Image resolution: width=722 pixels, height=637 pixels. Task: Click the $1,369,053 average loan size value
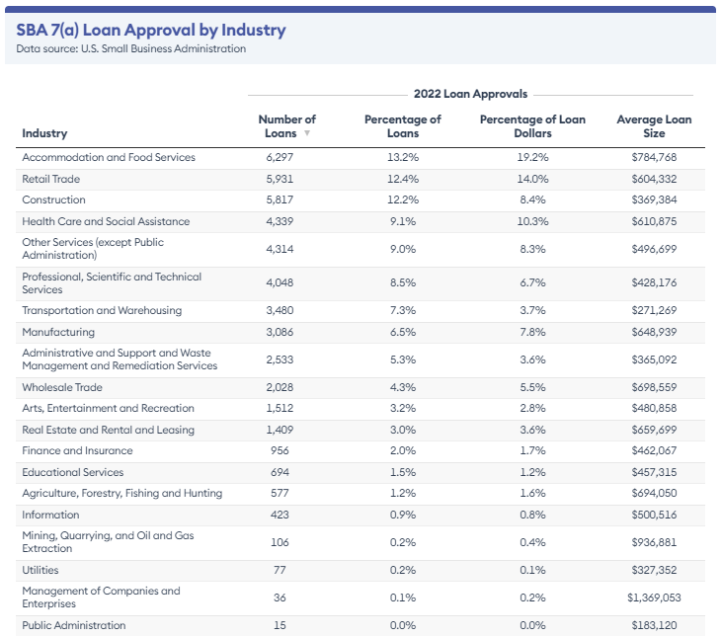pos(654,597)
